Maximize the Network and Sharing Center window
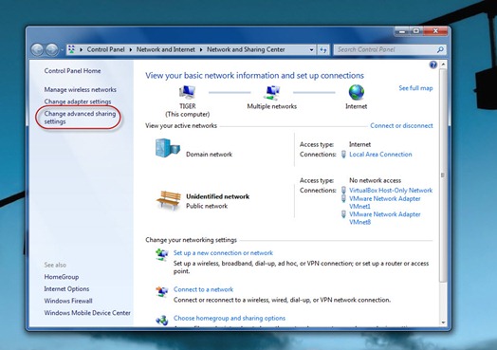The height and width of the screenshot is (350, 497). [416, 31]
